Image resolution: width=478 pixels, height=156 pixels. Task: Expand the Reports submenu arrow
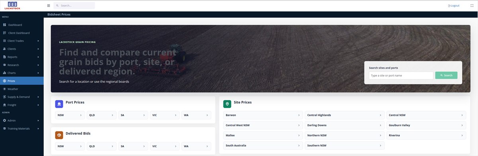(x=39, y=57)
